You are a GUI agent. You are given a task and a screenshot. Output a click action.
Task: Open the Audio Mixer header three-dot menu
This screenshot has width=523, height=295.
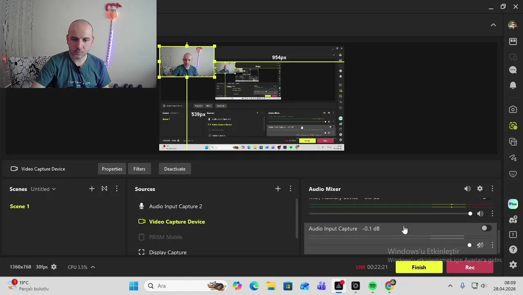coord(492,188)
